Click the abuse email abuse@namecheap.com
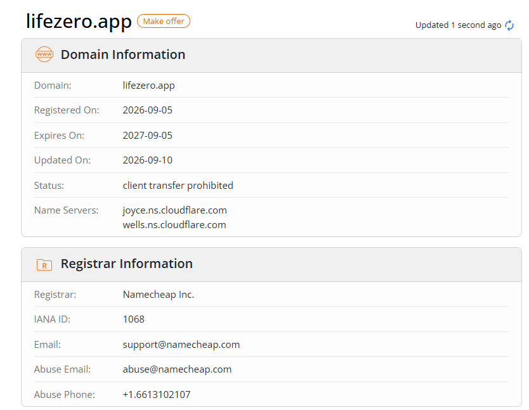This screenshot has height=410, width=529. coord(177,369)
